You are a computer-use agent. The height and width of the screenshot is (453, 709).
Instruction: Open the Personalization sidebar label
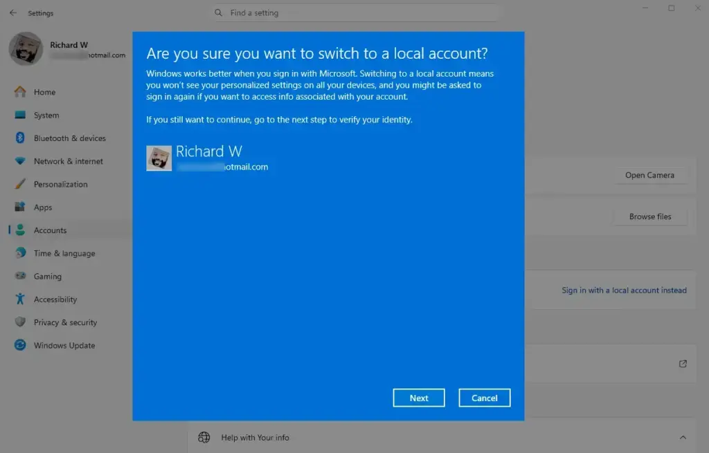61,184
